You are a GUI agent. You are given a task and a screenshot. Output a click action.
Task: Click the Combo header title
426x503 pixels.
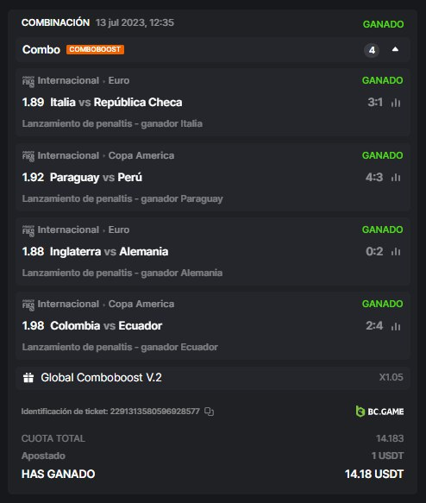click(x=41, y=49)
